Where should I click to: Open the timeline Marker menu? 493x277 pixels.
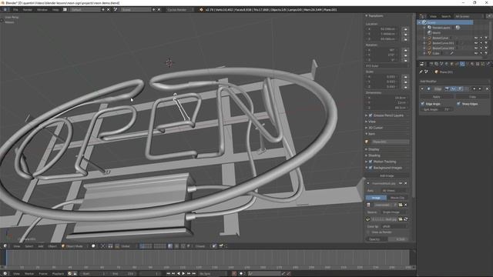tap(29, 274)
